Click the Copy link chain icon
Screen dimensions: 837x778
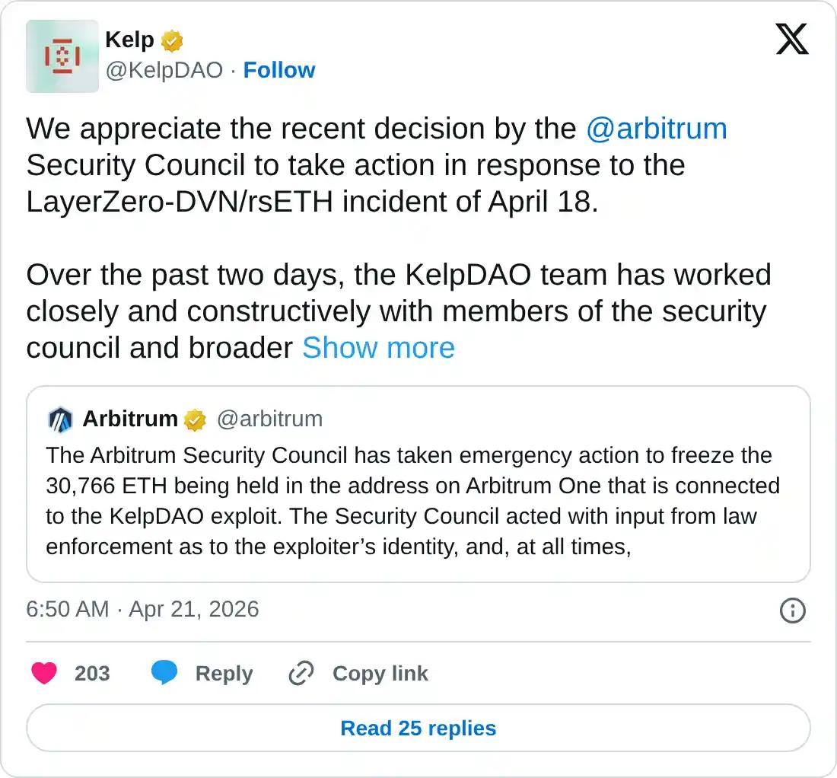click(x=301, y=673)
